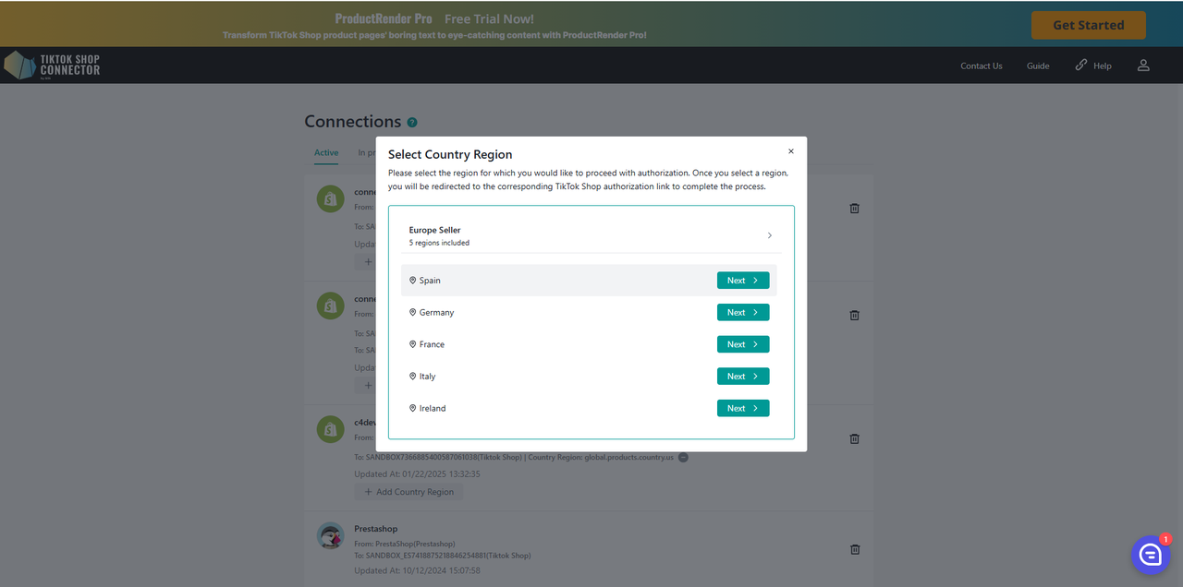Click Next for Spain
Image resolution: width=1183 pixels, height=587 pixels.
742,281
